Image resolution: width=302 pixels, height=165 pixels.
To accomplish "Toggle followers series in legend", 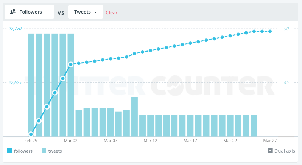I will click(x=10, y=151).
